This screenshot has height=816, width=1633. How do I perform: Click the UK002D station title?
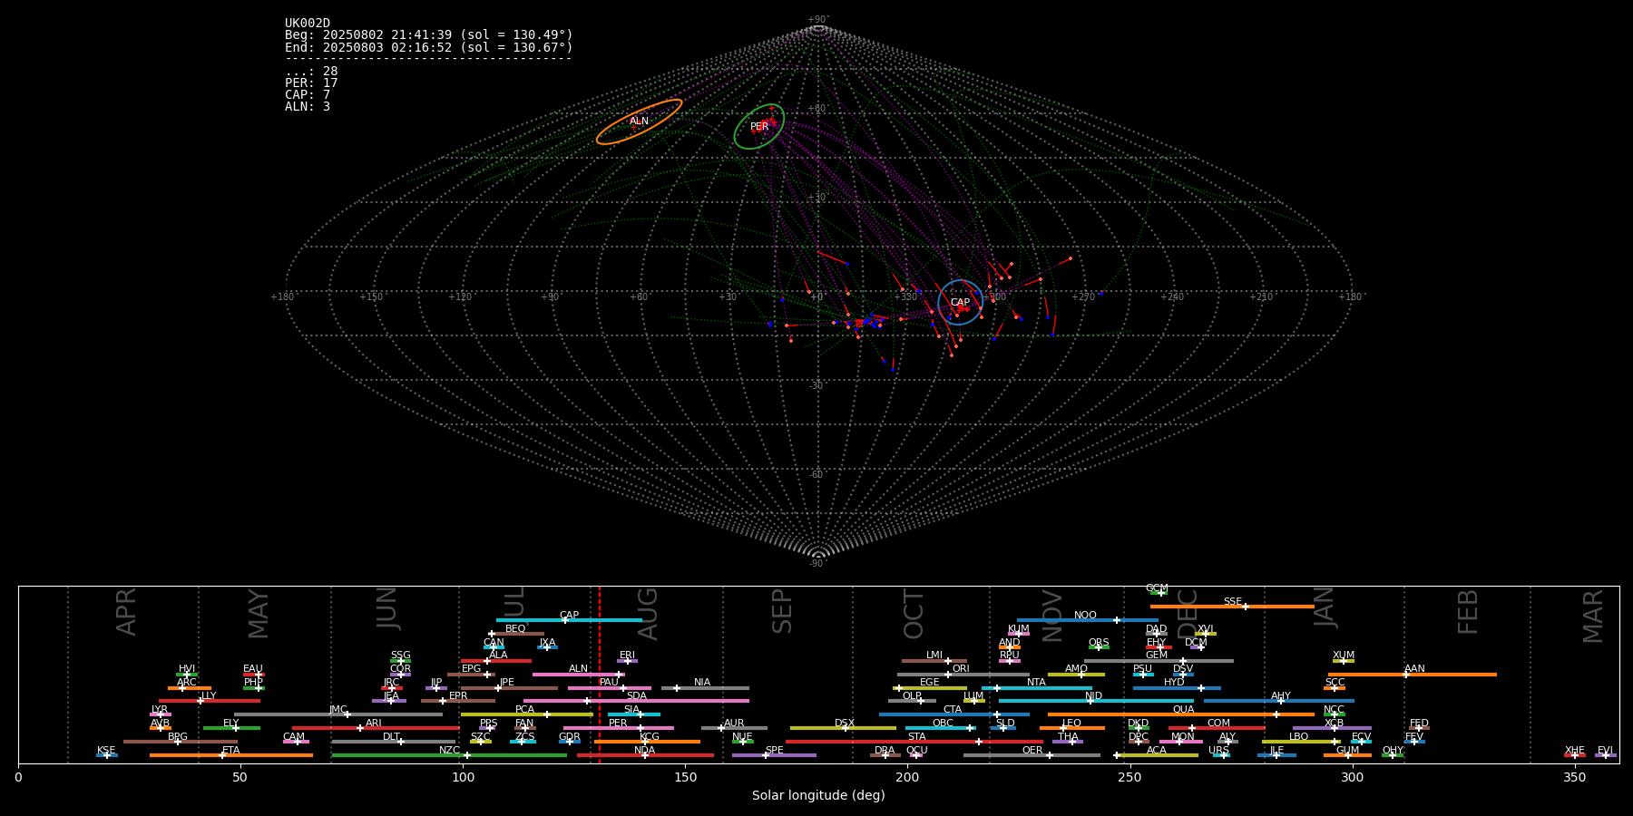click(x=308, y=24)
